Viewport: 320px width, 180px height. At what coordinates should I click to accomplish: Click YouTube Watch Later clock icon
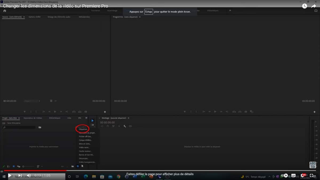click(x=305, y=6)
